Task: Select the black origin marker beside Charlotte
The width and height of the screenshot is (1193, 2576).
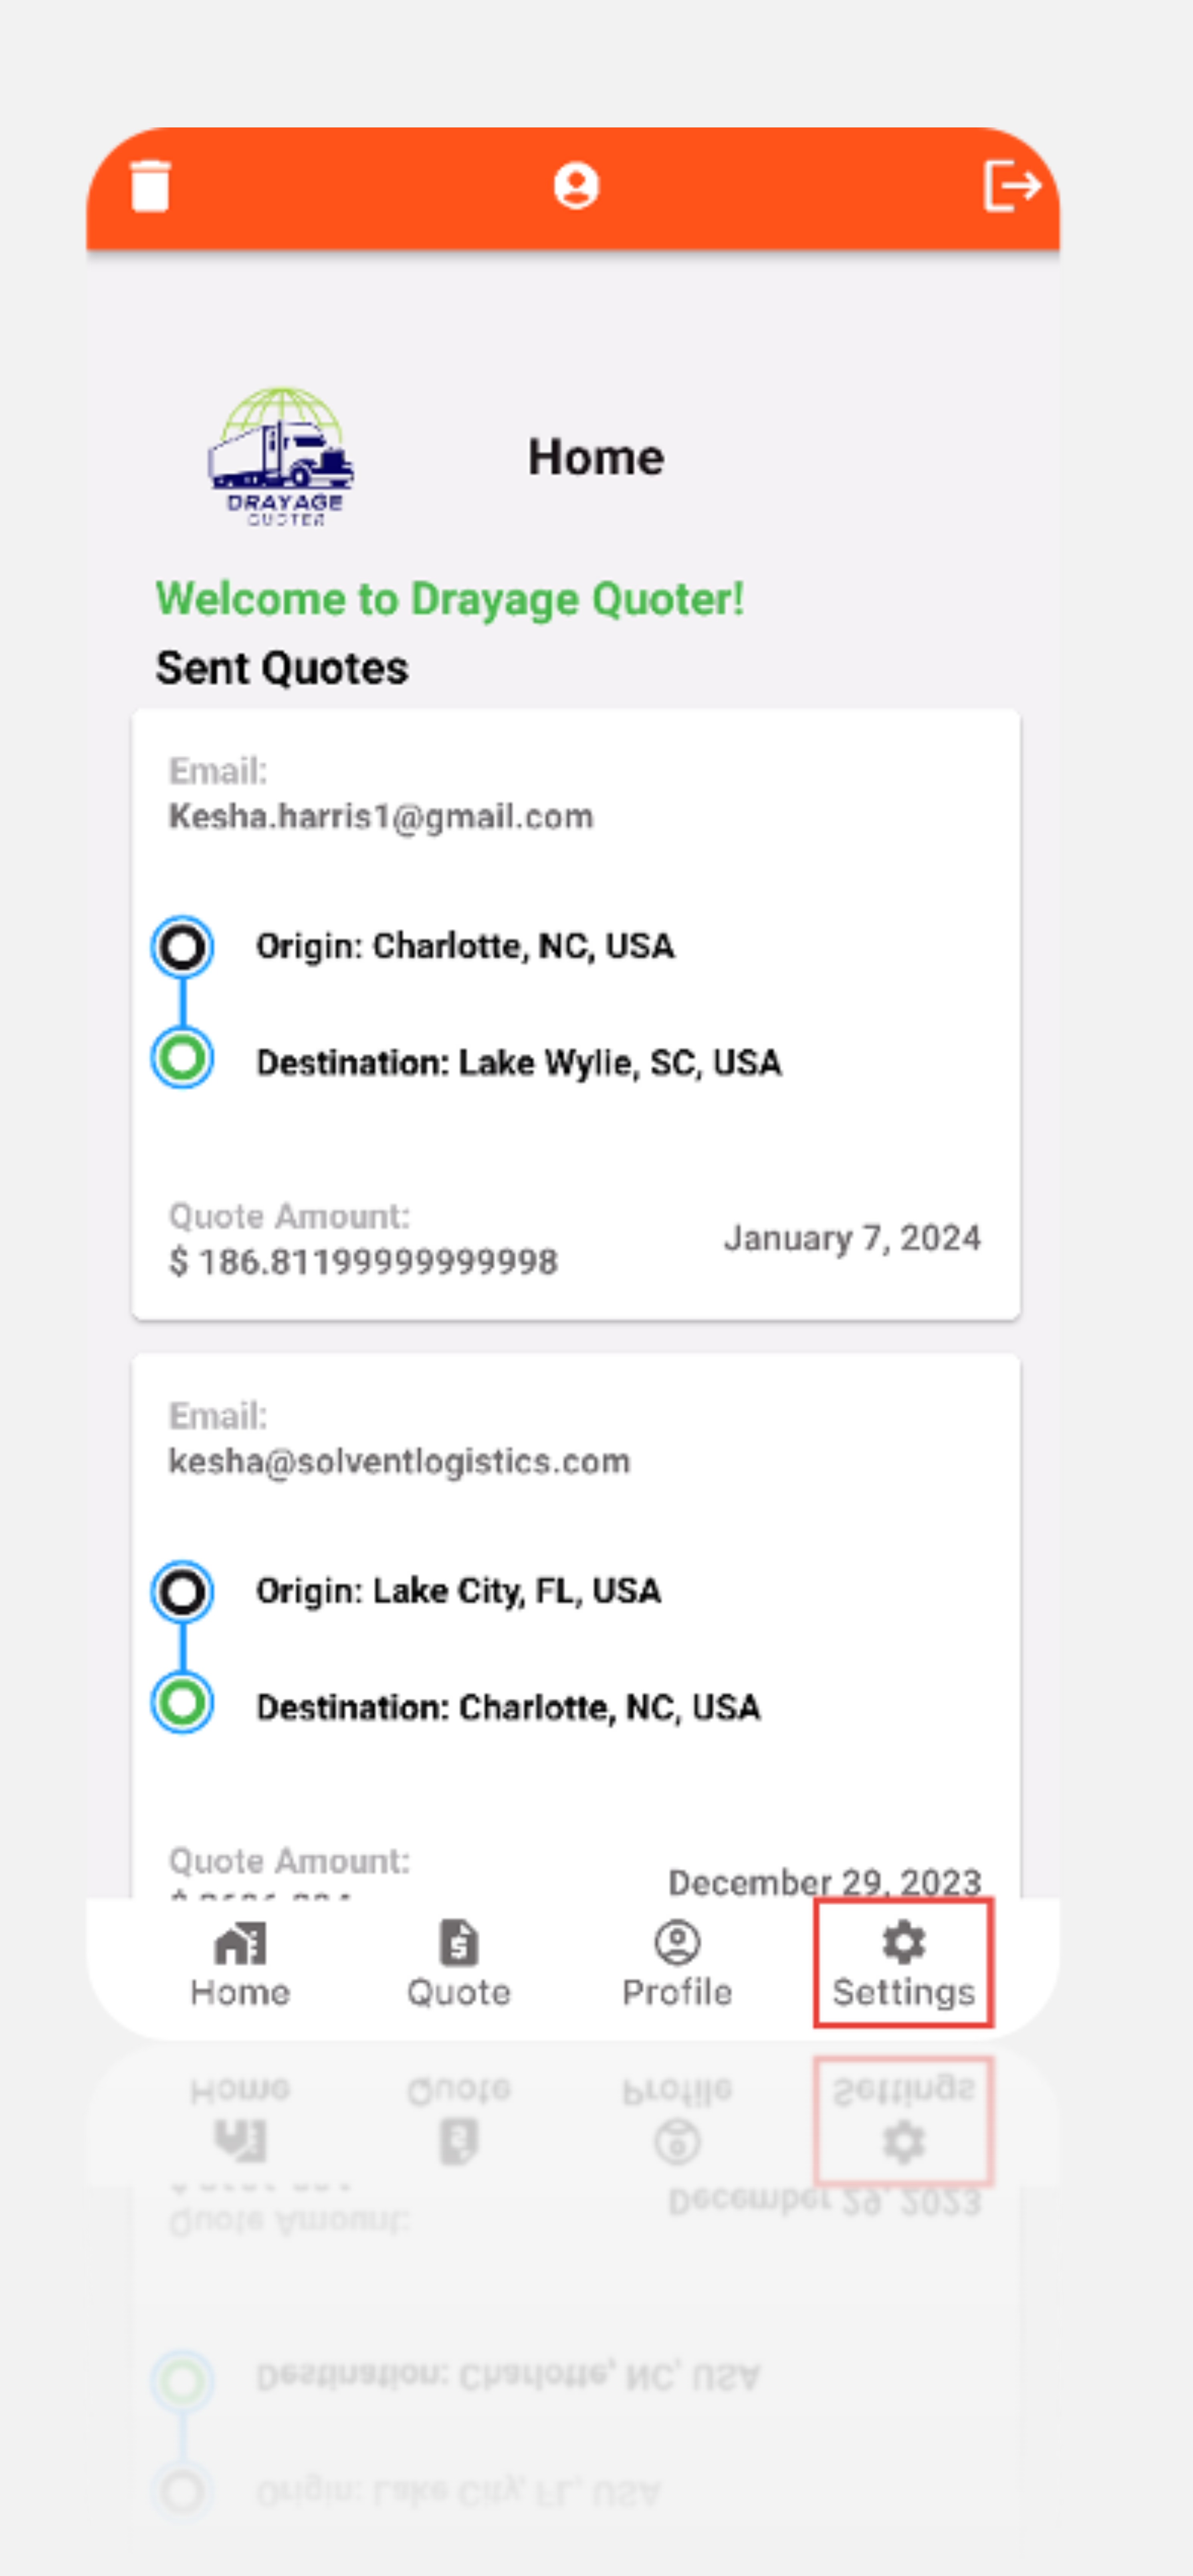Action: pyautogui.click(x=182, y=947)
